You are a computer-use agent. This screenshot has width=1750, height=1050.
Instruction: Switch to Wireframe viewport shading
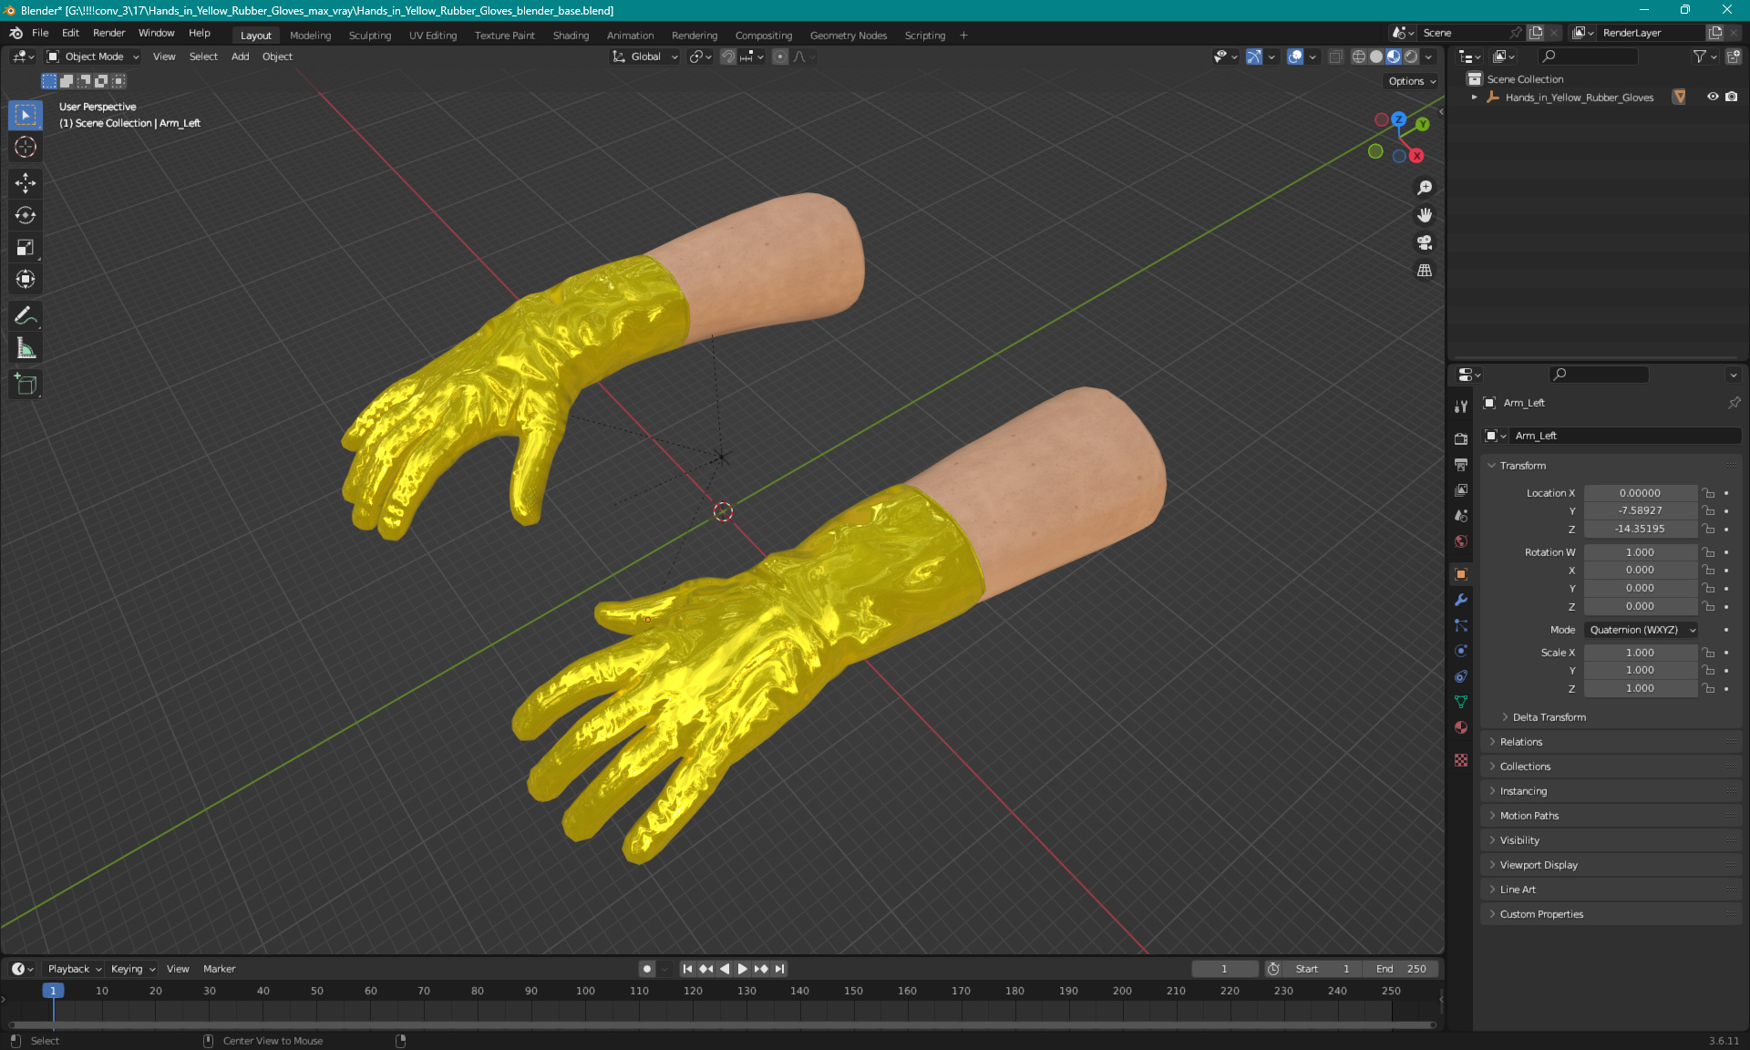(1359, 57)
